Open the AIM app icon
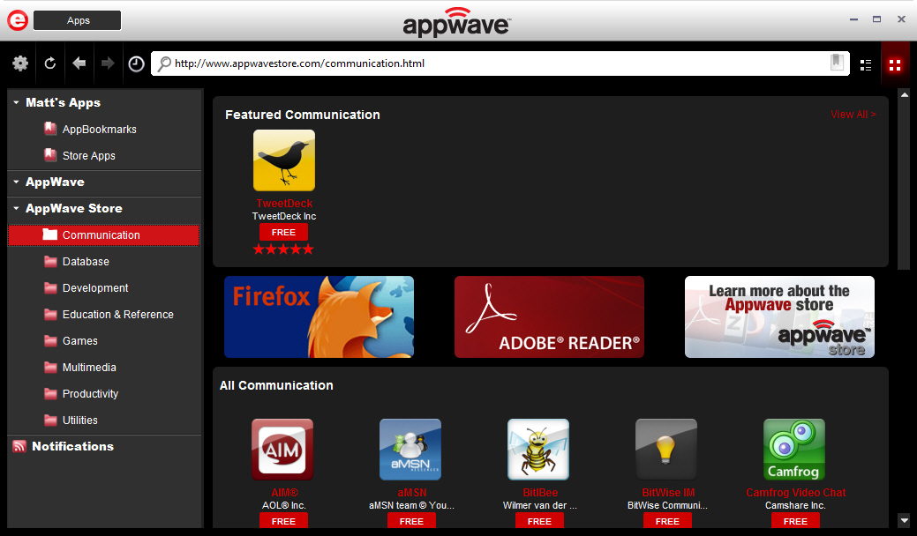The image size is (917, 536). click(x=282, y=449)
